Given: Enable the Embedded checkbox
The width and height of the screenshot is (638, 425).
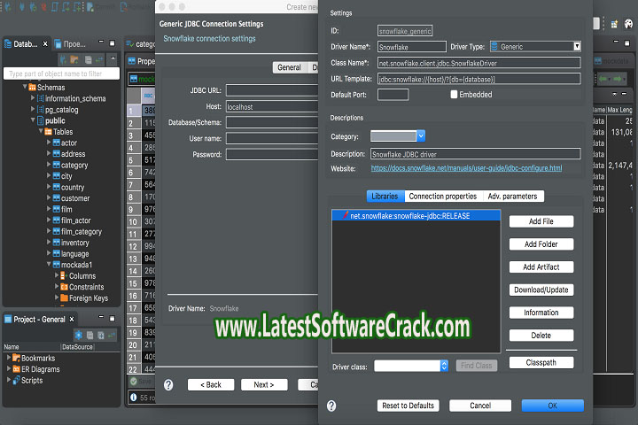Looking at the screenshot, I should pyautogui.click(x=455, y=95).
